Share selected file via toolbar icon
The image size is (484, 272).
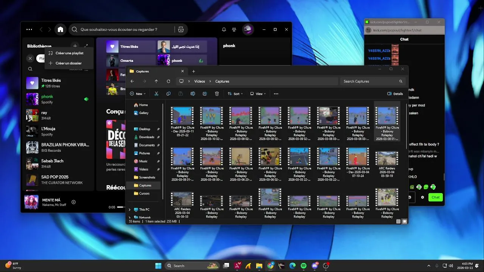(x=205, y=94)
